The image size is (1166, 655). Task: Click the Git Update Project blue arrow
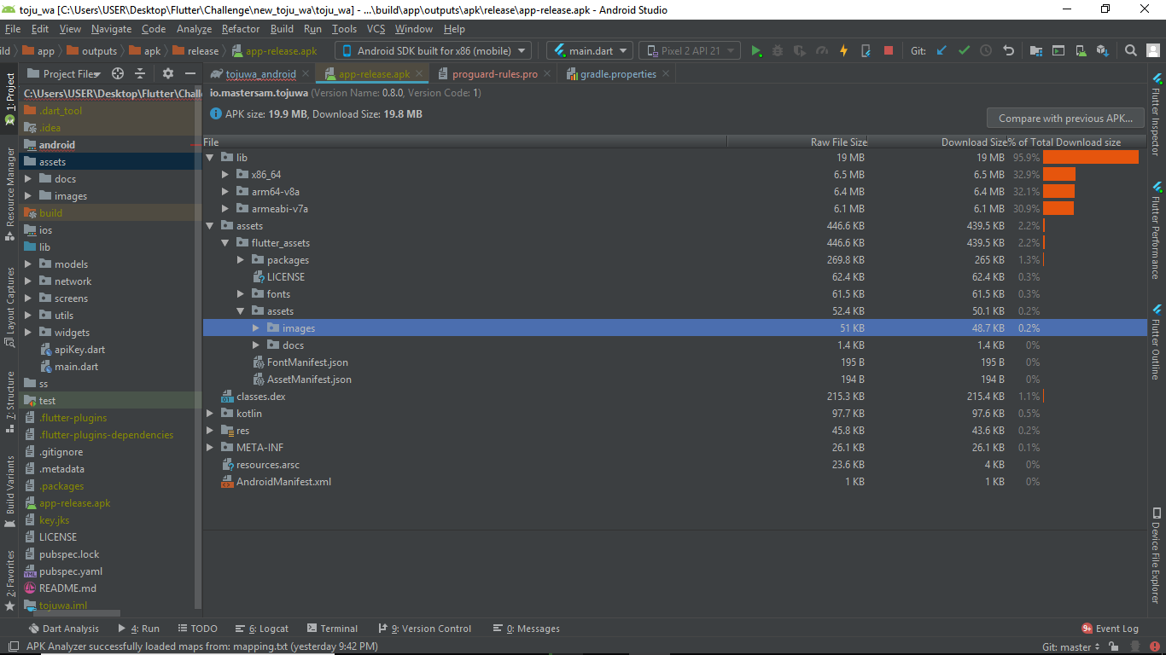pyautogui.click(x=942, y=51)
